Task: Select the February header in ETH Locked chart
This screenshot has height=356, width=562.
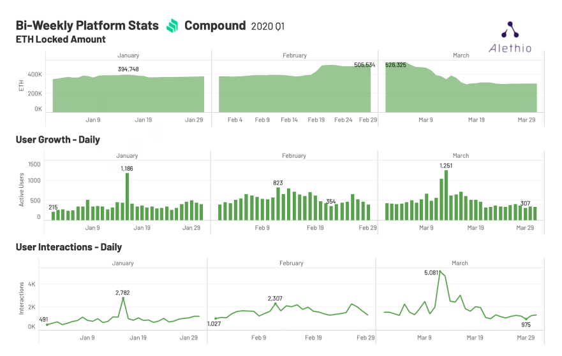Action: point(295,55)
